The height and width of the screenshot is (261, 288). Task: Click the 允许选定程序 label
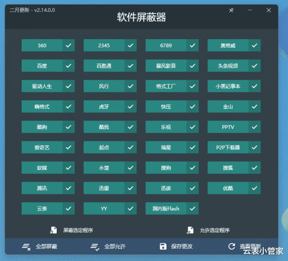tap(215, 230)
